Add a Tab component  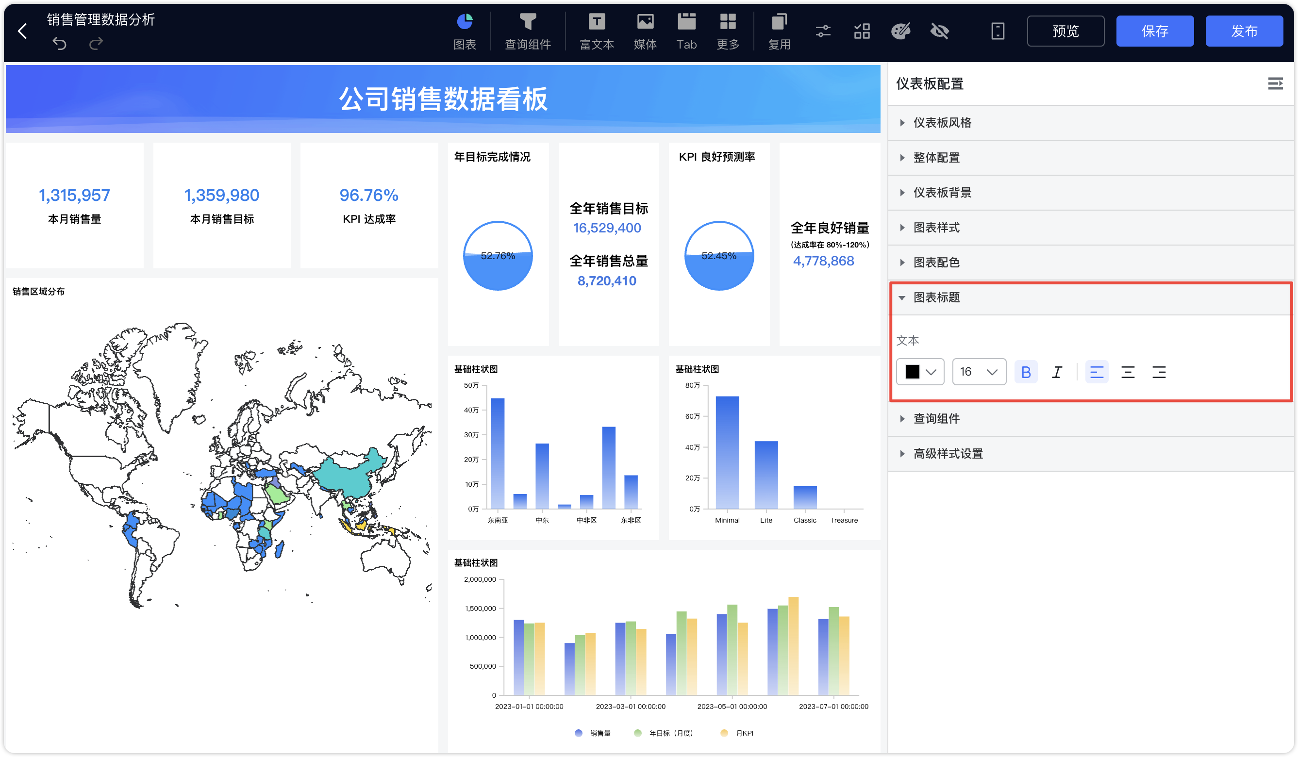click(x=686, y=32)
